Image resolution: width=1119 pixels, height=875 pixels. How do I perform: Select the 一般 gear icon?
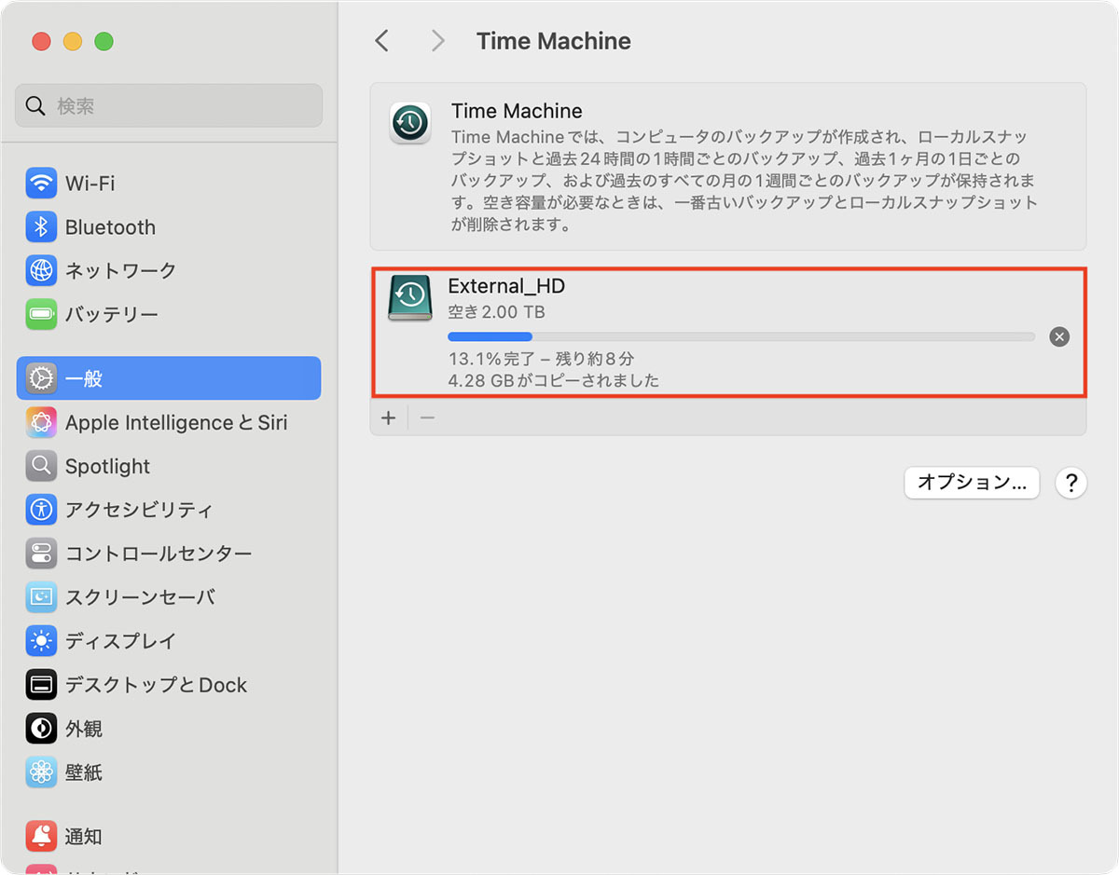click(x=41, y=378)
